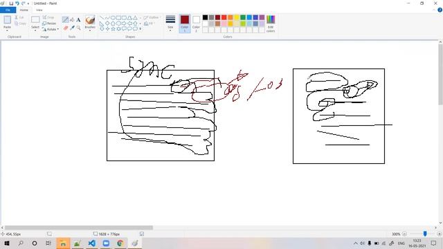Choose the Oval shape
This screenshot has height=249, width=443.
pyautogui.click(x=113, y=18)
